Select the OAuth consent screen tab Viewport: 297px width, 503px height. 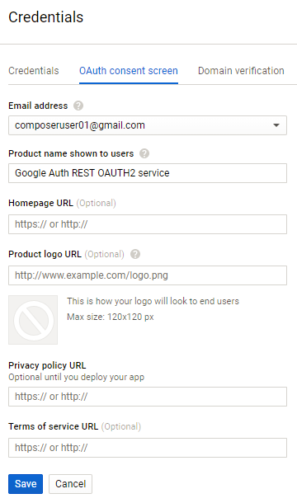point(129,71)
